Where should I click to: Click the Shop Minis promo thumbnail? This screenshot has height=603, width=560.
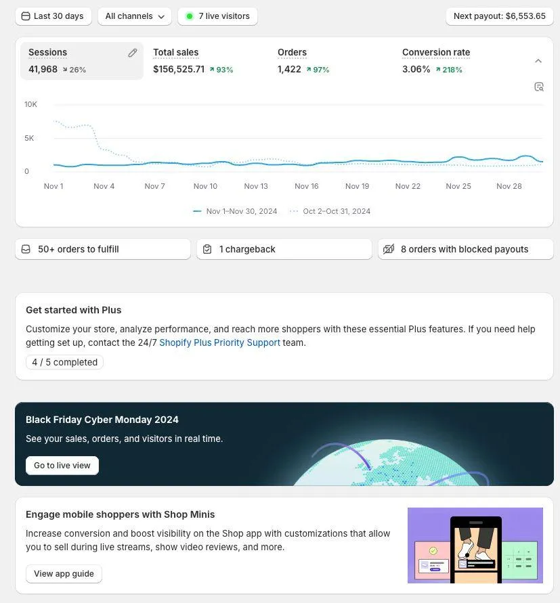point(475,545)
